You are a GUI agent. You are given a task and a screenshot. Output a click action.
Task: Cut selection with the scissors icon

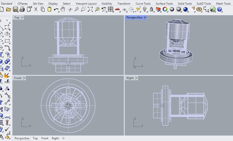click(x=36, y=9)
